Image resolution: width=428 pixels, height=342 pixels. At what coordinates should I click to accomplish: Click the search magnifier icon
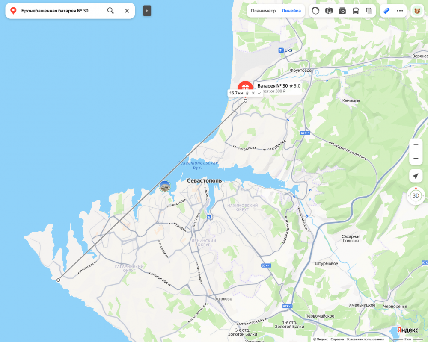click(110, 11)
